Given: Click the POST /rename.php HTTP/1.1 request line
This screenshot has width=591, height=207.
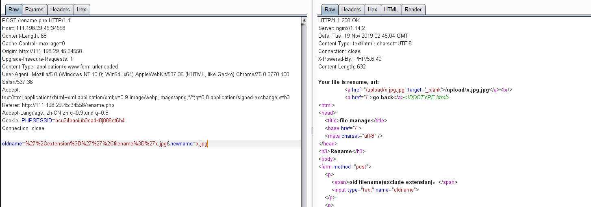Looking at the screenshot, I should [37, 20].
